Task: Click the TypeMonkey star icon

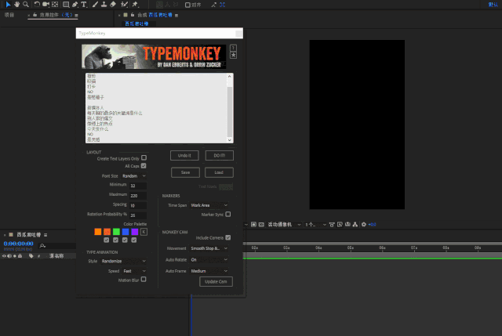Action: coord(234,55)
